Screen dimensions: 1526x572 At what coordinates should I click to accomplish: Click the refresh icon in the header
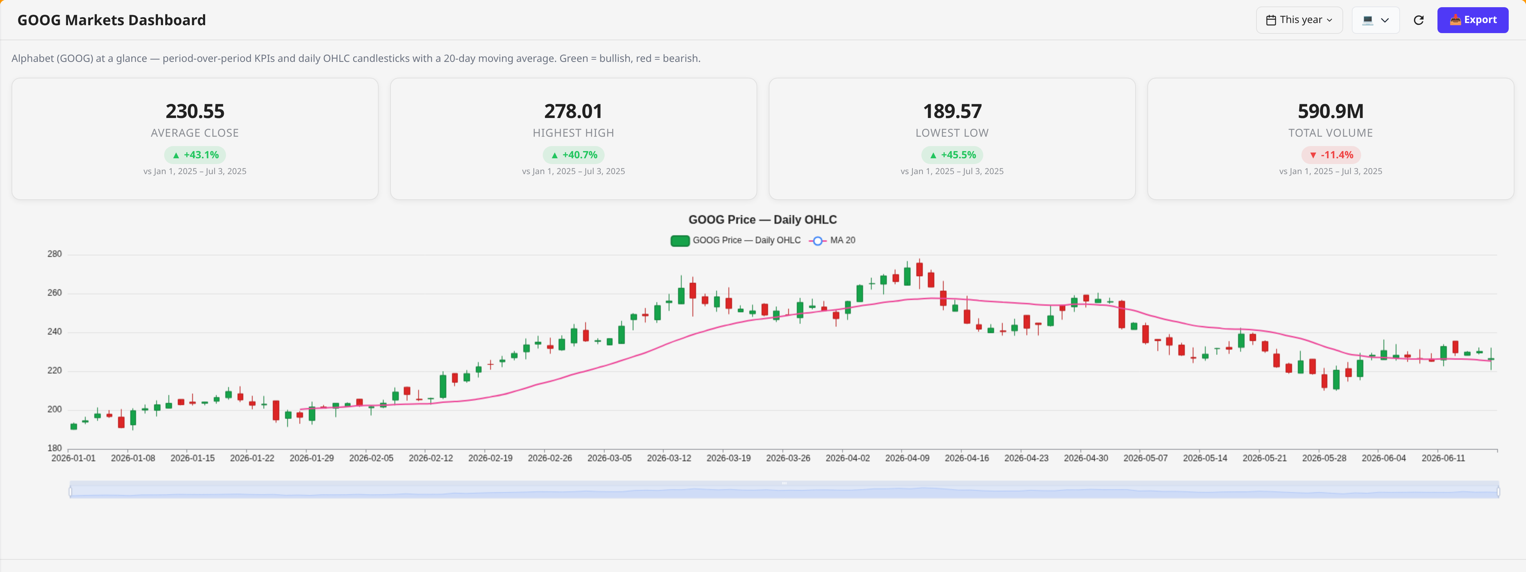1418,20
